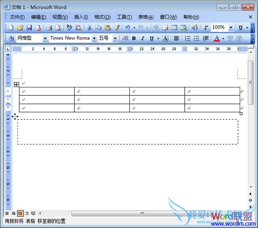258x228 pixels.
Task: Click the table move handle
Action: [x=17, y=84]
